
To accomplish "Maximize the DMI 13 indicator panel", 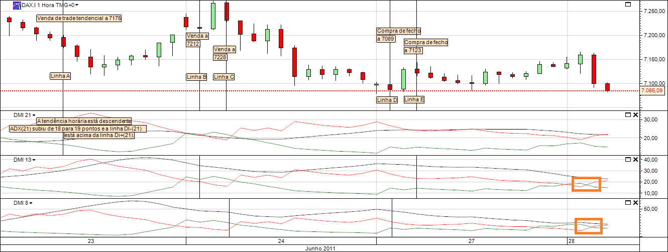I will [627, 159].
